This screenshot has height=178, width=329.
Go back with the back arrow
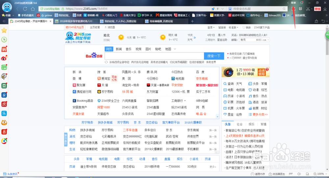point(17,9)
